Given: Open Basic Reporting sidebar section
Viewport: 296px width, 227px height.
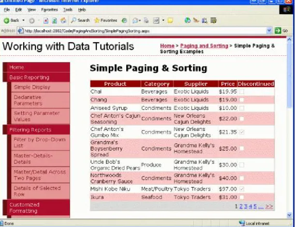Looking at the screenshot, I should [37, 77].
